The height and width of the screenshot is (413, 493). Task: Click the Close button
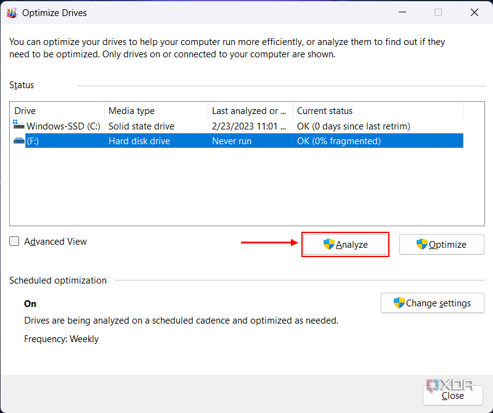point(452,395)
